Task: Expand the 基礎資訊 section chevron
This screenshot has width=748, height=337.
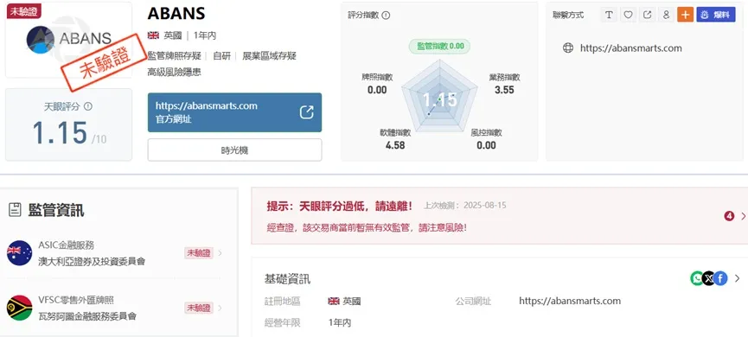Action: click(x=738, y=278)
